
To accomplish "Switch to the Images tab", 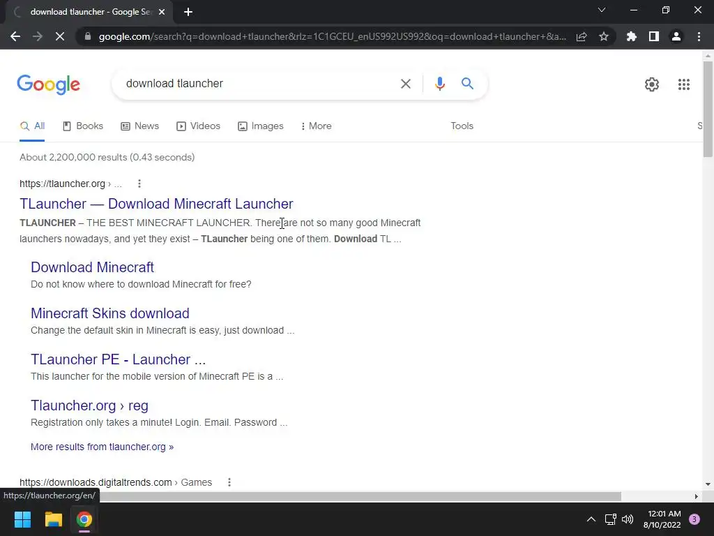I will [261, 126].
